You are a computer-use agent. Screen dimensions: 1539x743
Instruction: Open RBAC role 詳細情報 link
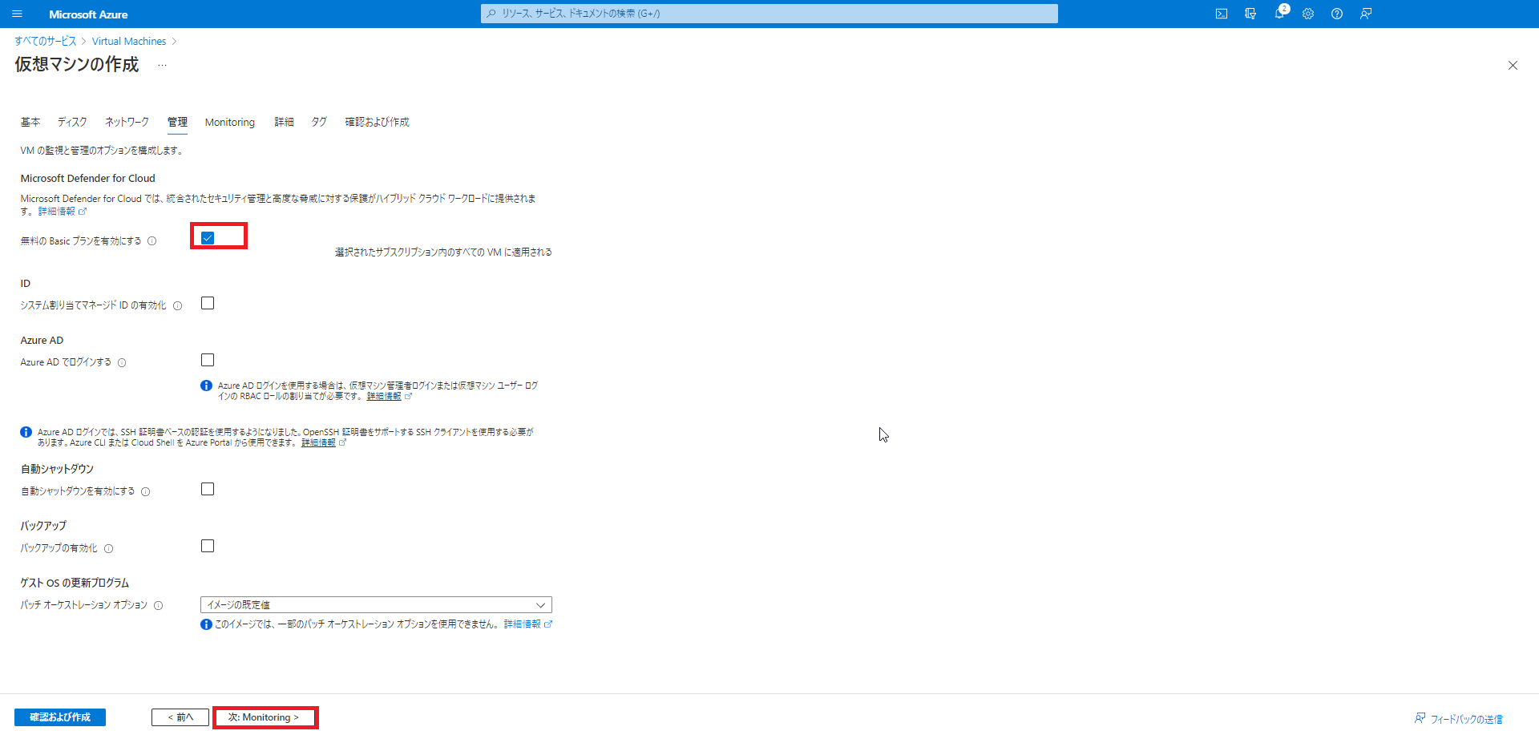point(384,396)
